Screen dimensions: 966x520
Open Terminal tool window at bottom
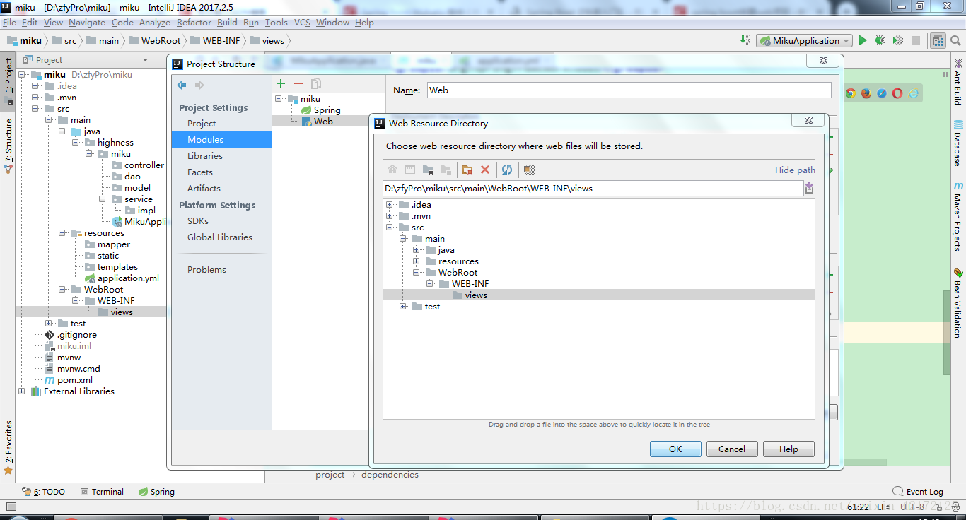[x=101, y=492]
